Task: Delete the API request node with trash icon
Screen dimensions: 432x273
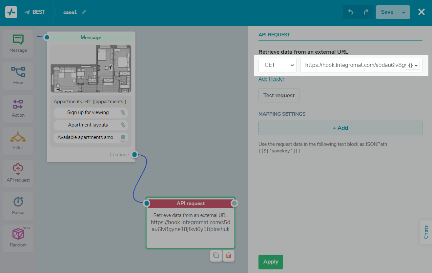Action: click(229, 256)
